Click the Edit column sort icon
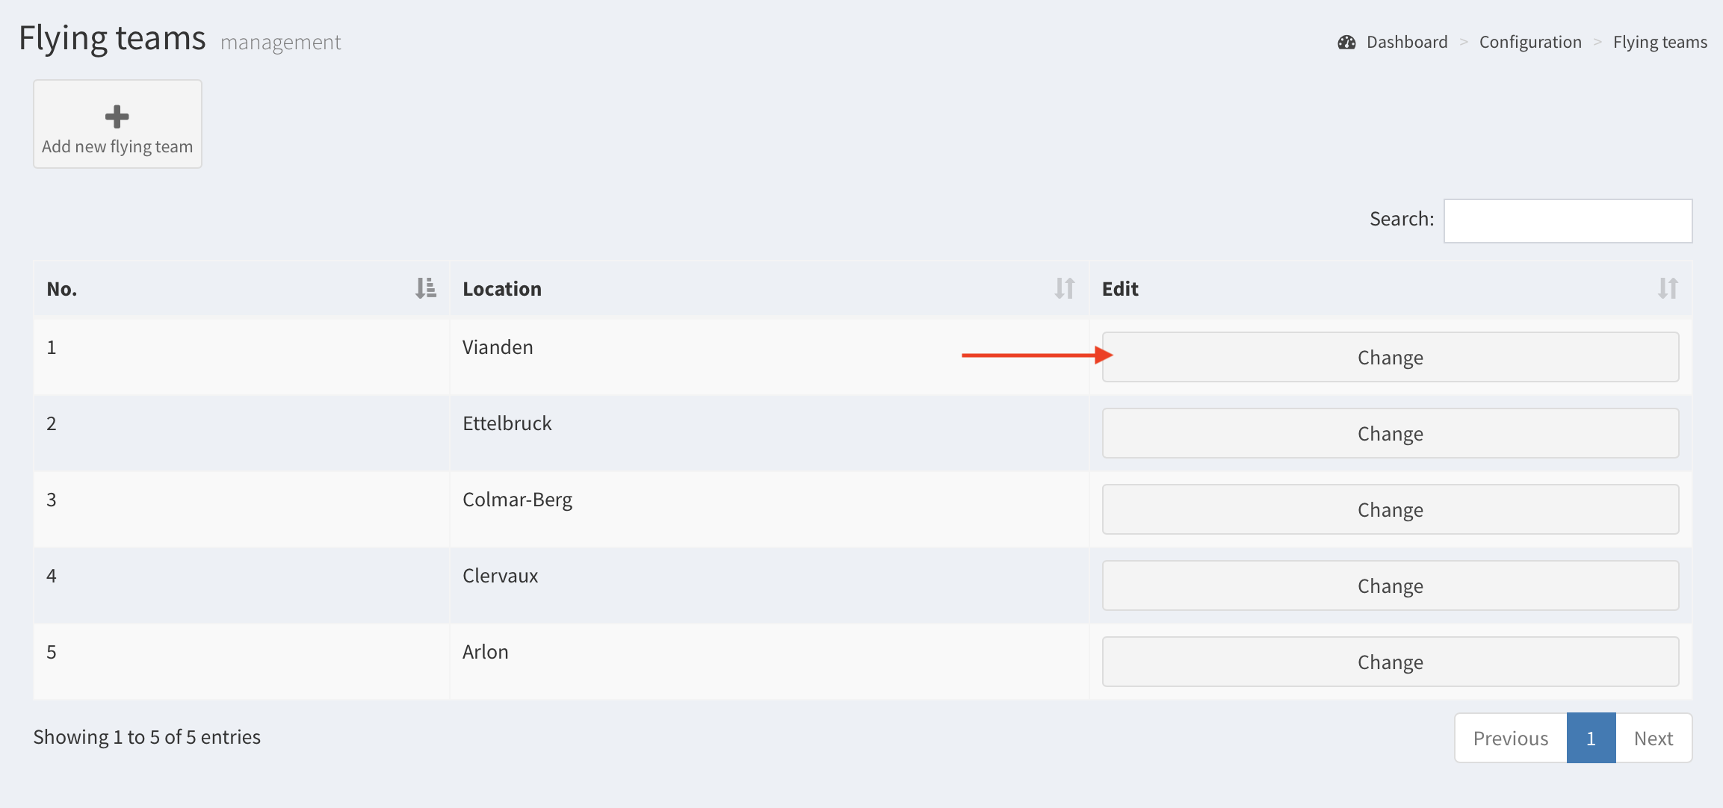This screenshot has width=1723, height=808. coord(1668,288)
